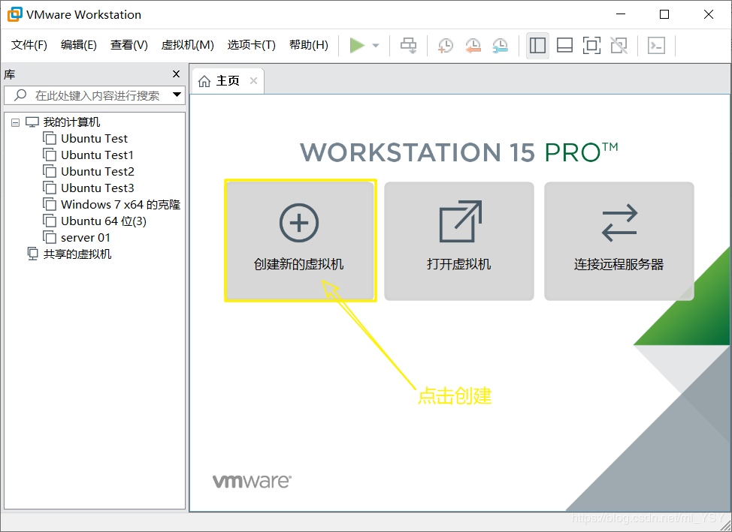732x532 pixels.
Task: Click the Send Ctrl+Alt+Del toolbar icon
Action: click(x=408, y=46)
